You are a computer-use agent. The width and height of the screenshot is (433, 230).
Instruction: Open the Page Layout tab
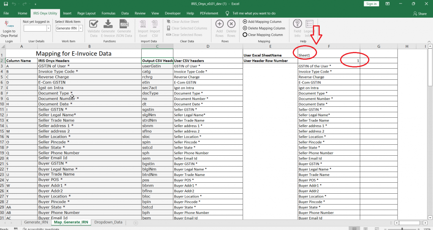point(86,13)
